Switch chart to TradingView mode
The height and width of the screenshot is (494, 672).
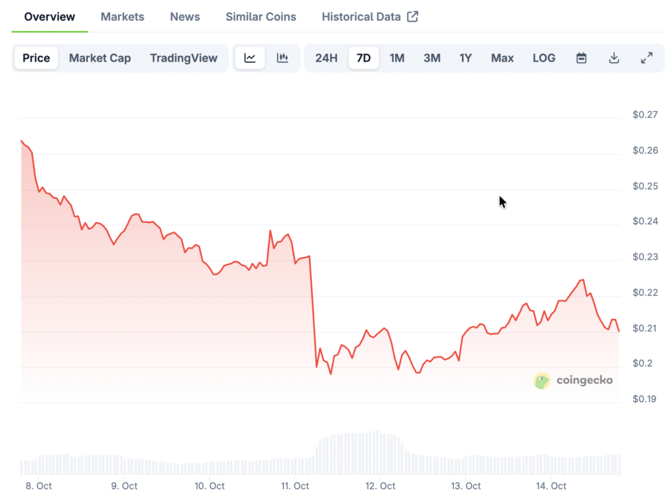(x=184, y=58)
